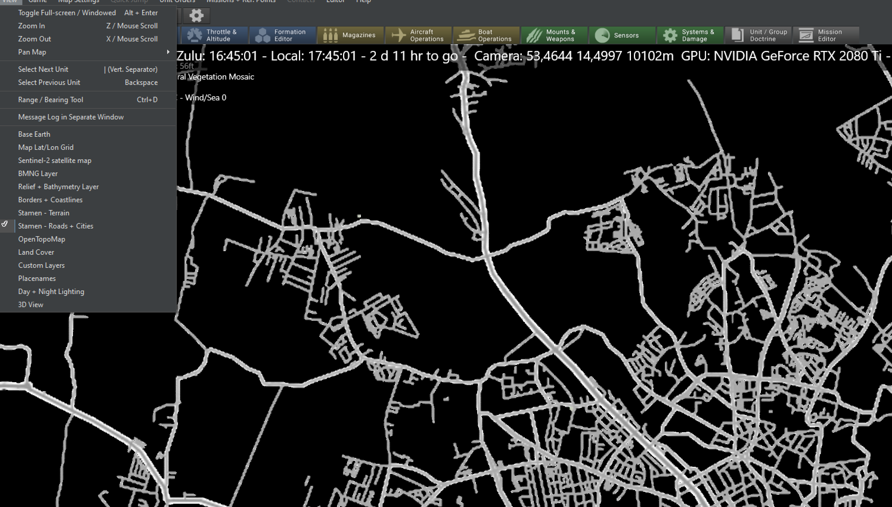Open the Missions + Ref. Points menu
Image resolution: width=892 pixels, height=507 pixels.
click(x=241, y=1)
